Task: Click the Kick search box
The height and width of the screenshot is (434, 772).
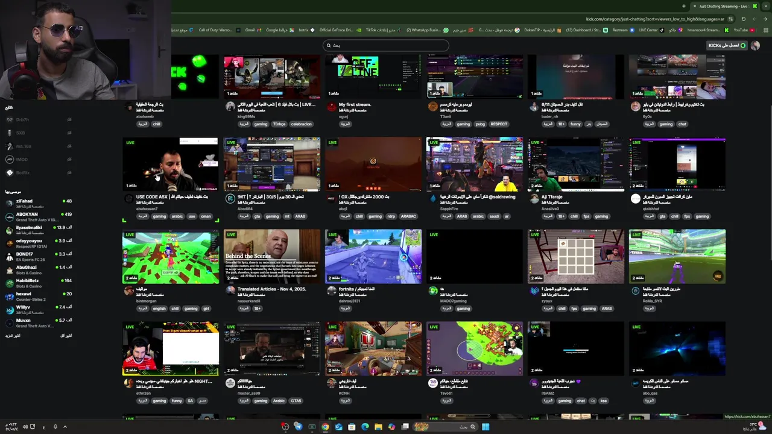Action: click(386, 45)
